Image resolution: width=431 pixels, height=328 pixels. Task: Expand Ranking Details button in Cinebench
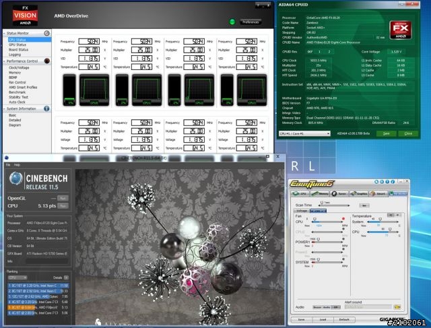pyautogui.click(x=66, y=277)
